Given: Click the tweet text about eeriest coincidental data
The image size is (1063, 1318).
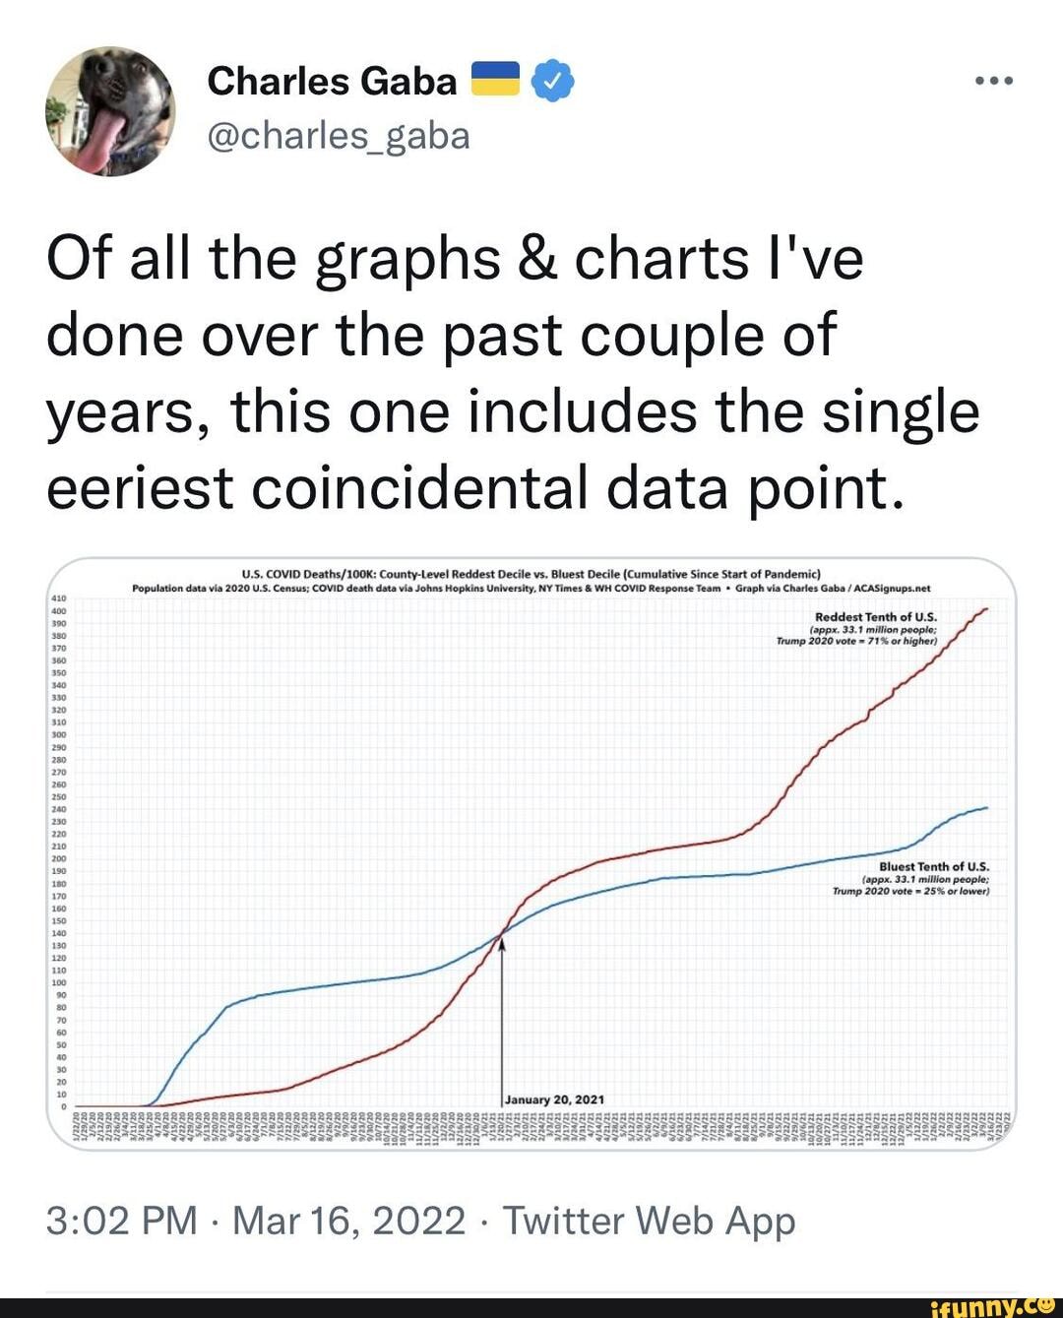Looking at the screenshot, I should click(513, 374).
